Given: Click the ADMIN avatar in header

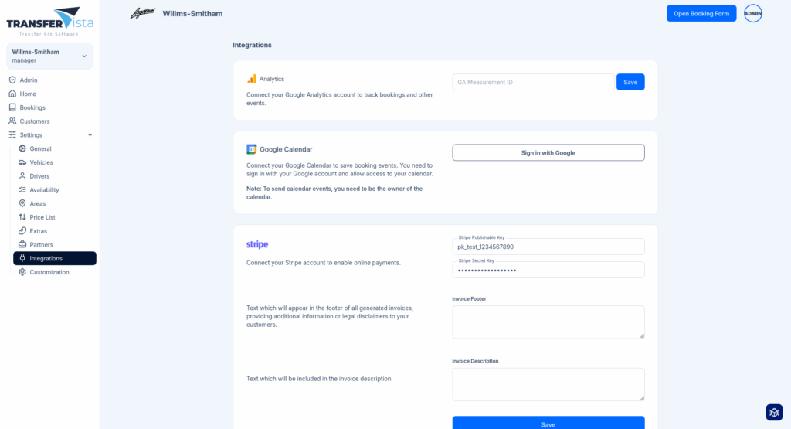Looking at the screenshot, I should [752, 13].
